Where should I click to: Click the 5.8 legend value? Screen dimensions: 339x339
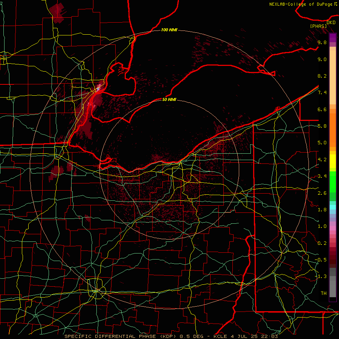tap(322, 126)
